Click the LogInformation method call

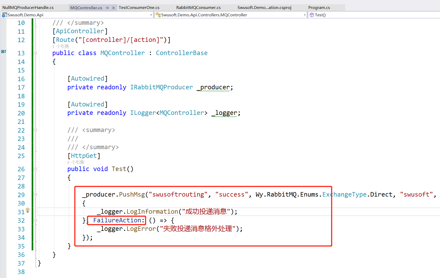coord(152,212)
